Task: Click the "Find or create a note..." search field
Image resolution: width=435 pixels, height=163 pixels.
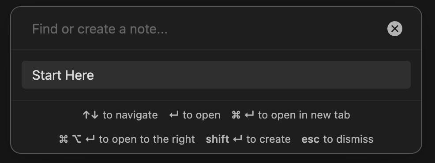Action: click(205, 29)
